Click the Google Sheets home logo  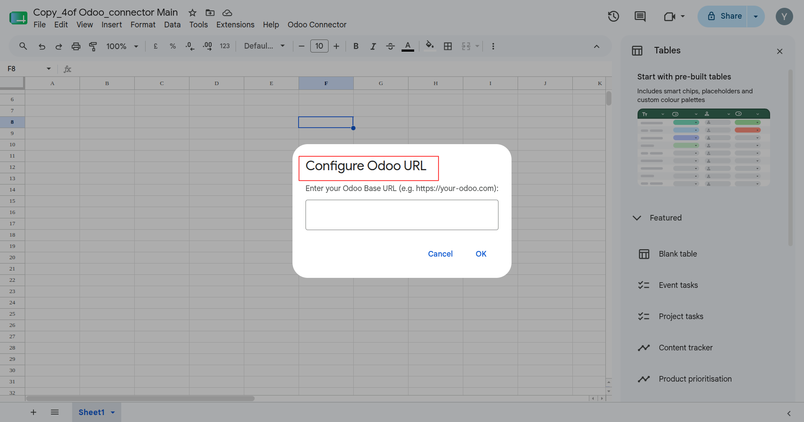[18, 18]
